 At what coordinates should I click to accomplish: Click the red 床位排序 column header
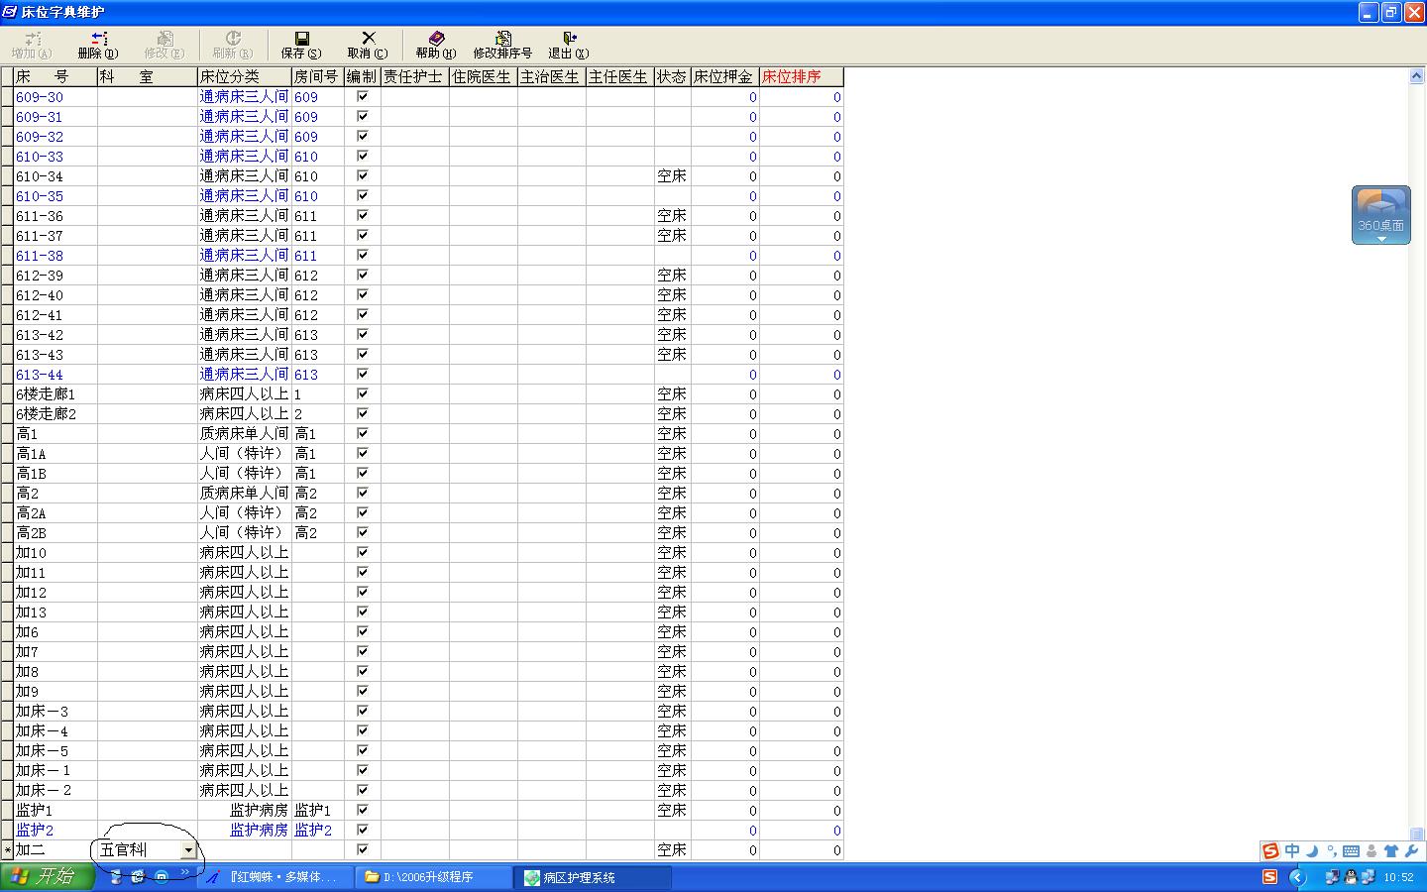[801, 76]
